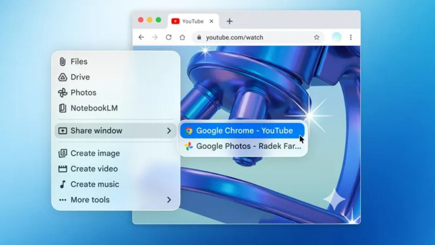Open the Chrome three-dot menu
This screenshot has height=245, width=435.
pos(351,37)
